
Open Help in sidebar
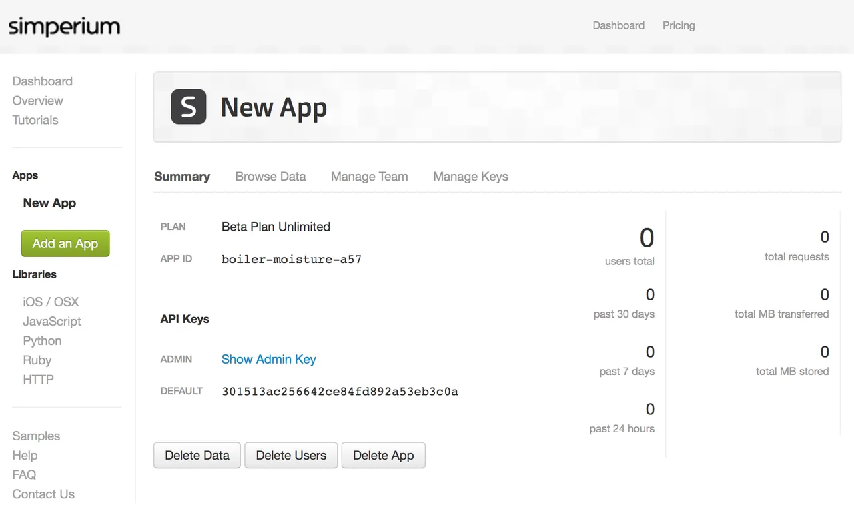click(25, 455)
